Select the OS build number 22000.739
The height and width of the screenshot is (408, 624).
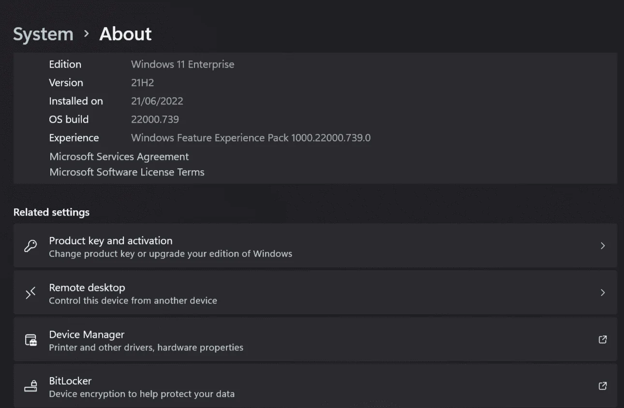click(155, 119)
